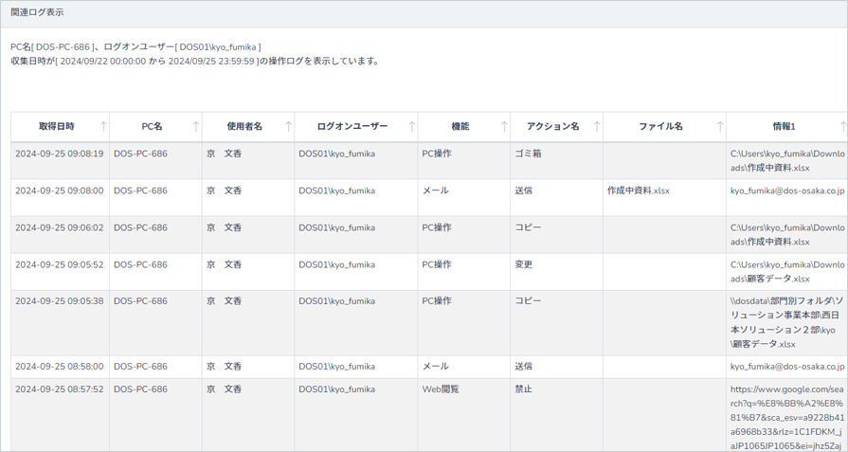Sort by ファイル名 using its arrow icon
This screenshot has width=848, height=452.
click(x=720, y=127)
